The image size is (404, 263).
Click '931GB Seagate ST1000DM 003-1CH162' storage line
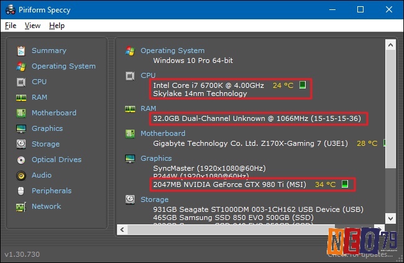pos(258,209)
